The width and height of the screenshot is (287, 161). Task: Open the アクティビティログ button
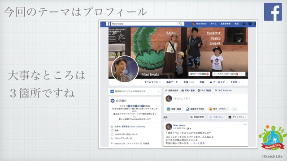(226, 74)
